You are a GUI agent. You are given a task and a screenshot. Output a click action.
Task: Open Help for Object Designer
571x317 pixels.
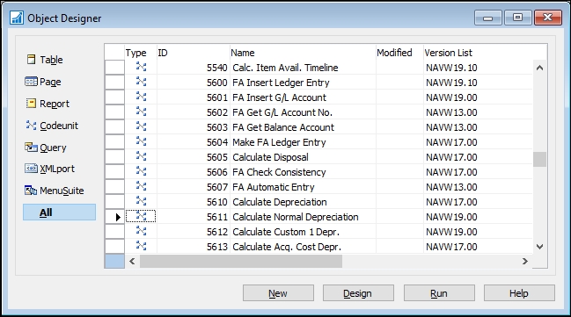point(519,293)
